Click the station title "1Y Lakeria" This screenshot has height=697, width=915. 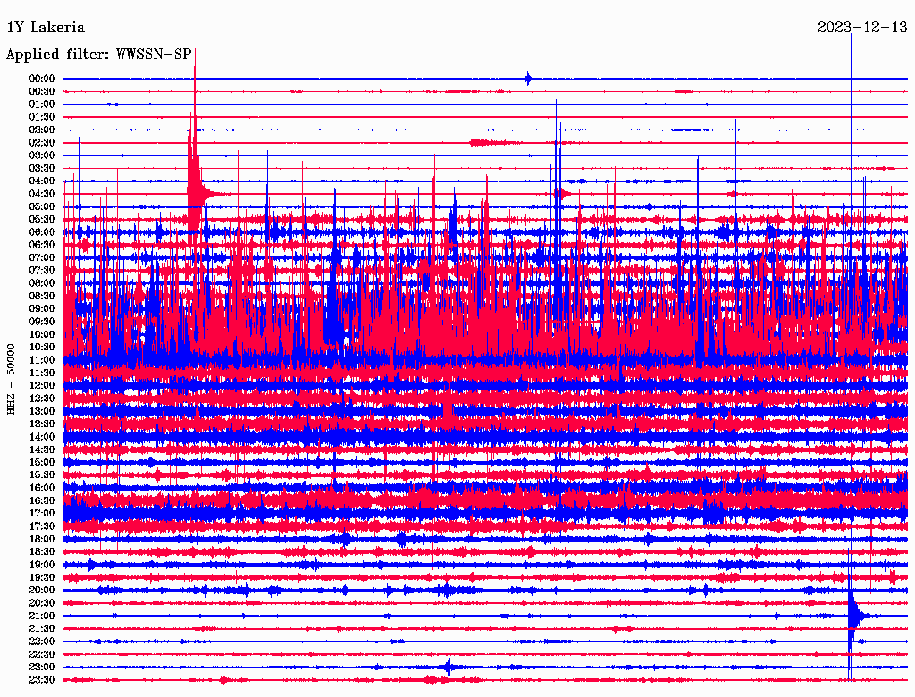point(46,28)
